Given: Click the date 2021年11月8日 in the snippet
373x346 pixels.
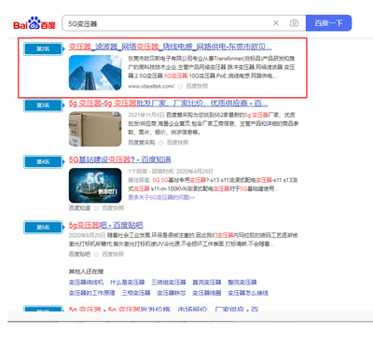Looking at the screenshot, I should click(x=146, y=115).
